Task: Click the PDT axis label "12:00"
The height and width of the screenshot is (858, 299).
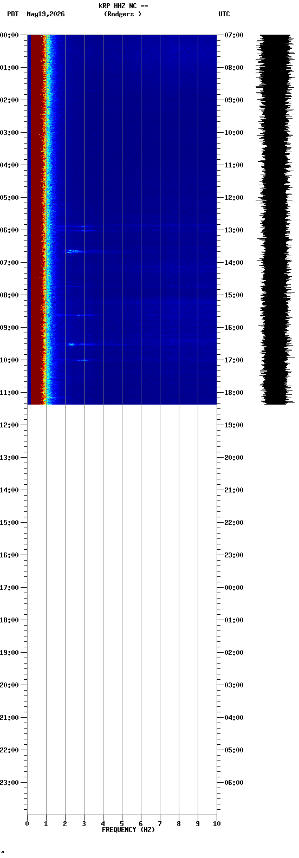Action: pyautogui.click(x=9, y=425)
